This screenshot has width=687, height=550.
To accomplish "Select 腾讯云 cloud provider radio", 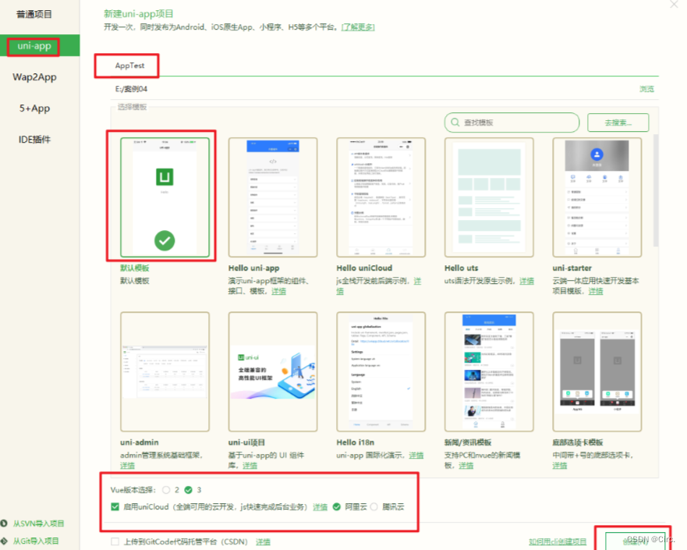I will (374, 507).
